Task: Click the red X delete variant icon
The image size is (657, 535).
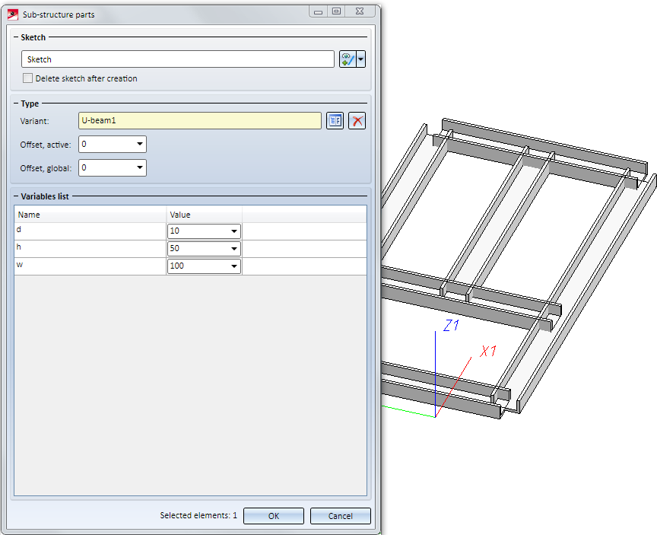Action: [x=357, y=121]
